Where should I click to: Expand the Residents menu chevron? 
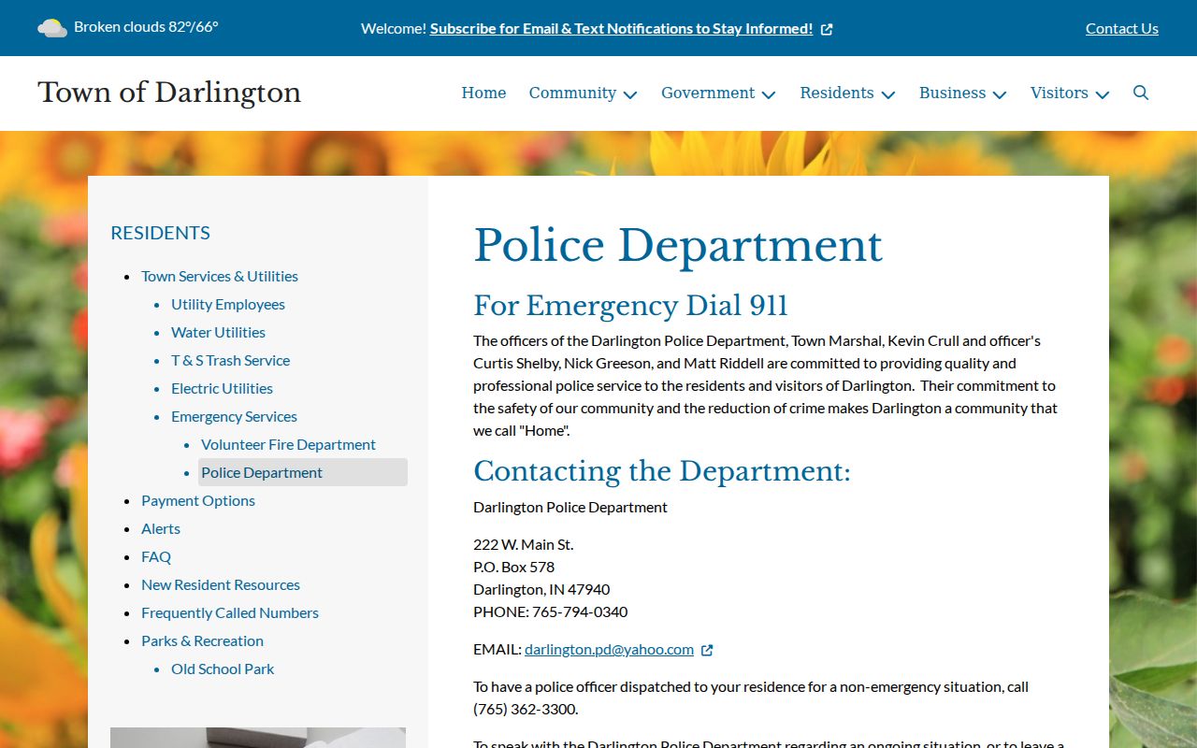coord(888,94)
